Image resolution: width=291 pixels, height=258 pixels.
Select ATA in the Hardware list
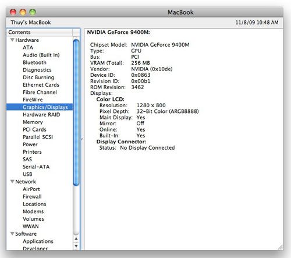[28, 48]
